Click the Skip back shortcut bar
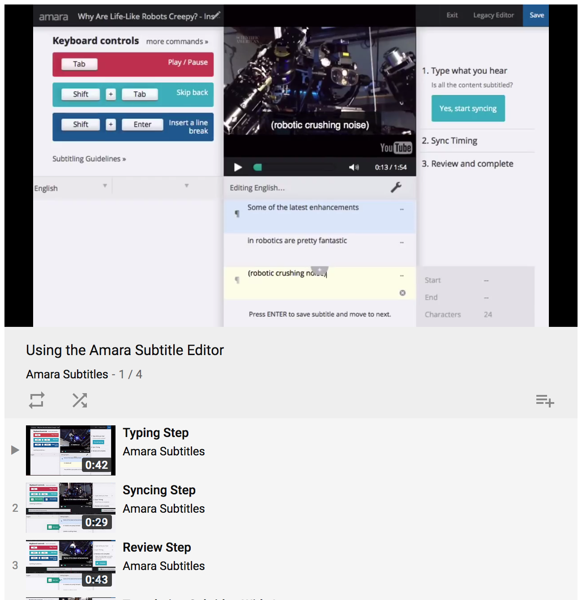 coord(133,94)
